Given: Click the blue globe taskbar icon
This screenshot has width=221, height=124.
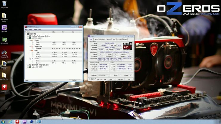Looking at the screenshot, I should pos(32,122).
